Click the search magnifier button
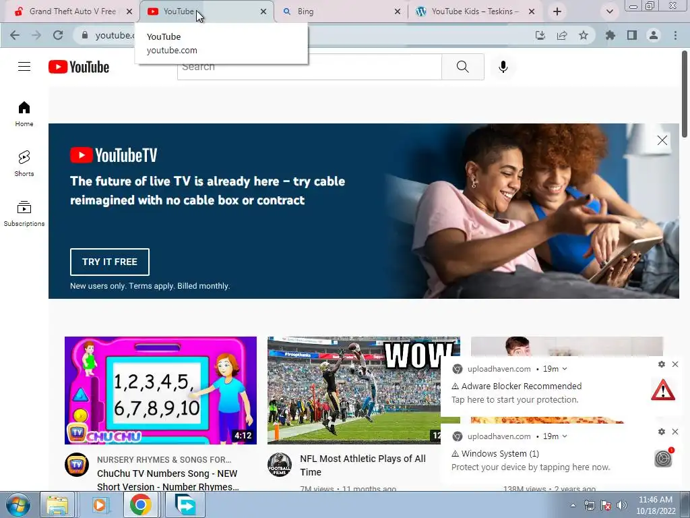The width and height of the screenshot is (690, 518). coord(462,67)
